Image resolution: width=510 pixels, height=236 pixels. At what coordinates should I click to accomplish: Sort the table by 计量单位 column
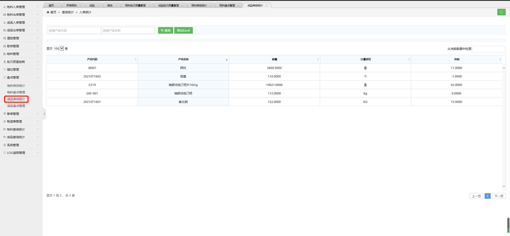point(365,59)
